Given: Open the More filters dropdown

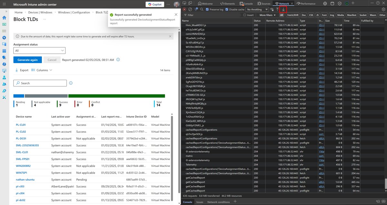Looking at the screenshot, I should point(268,15).
